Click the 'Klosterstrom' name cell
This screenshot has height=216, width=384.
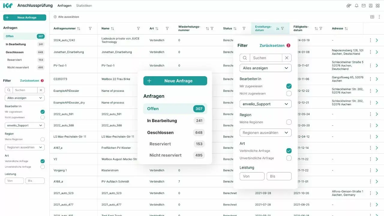point(110,170)
